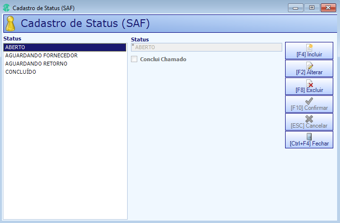Click the [F8] Excluir button label
The image size is (340, 223).
(309, 90)
